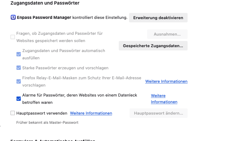Disable the Datenleck password alerts checkbox

tap(19, 99)
